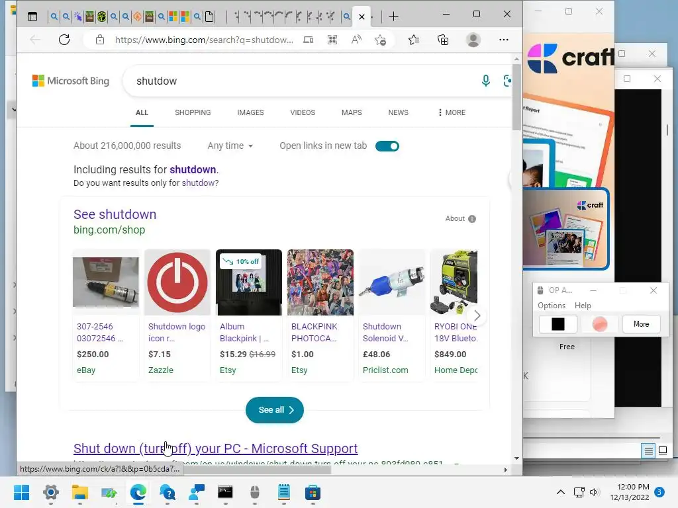This screenshot has width=678, height=508.
Task: Select the NEWS search tab
Action: tap(398, 112)
